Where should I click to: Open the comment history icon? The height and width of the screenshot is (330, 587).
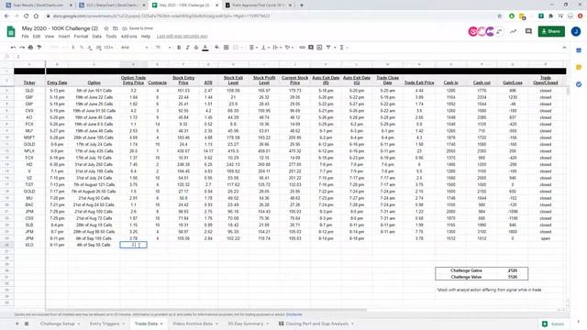coord(528,31)
